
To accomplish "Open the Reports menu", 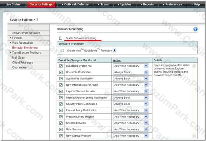I will pyautogui.click(x=147, y=4).
